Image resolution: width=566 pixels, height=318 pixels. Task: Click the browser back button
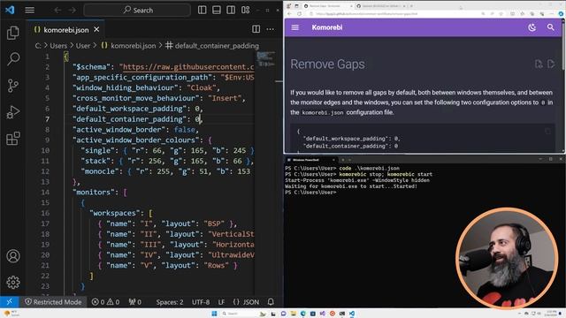[x=289, y=14]
